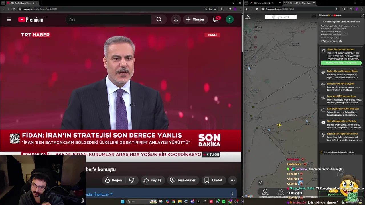Go back in the Flightradar24 window

point(247,9)
